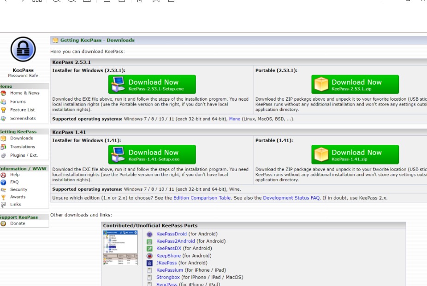Viewport: 427px width, 286px height.
Task: Click the Forums people icon
Action: [3, 102]
